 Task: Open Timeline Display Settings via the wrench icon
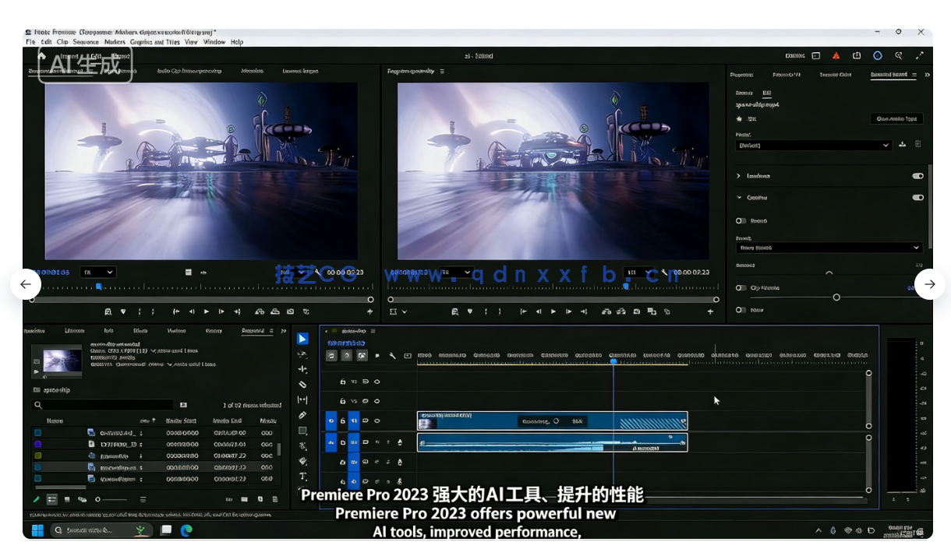[393, 355]
